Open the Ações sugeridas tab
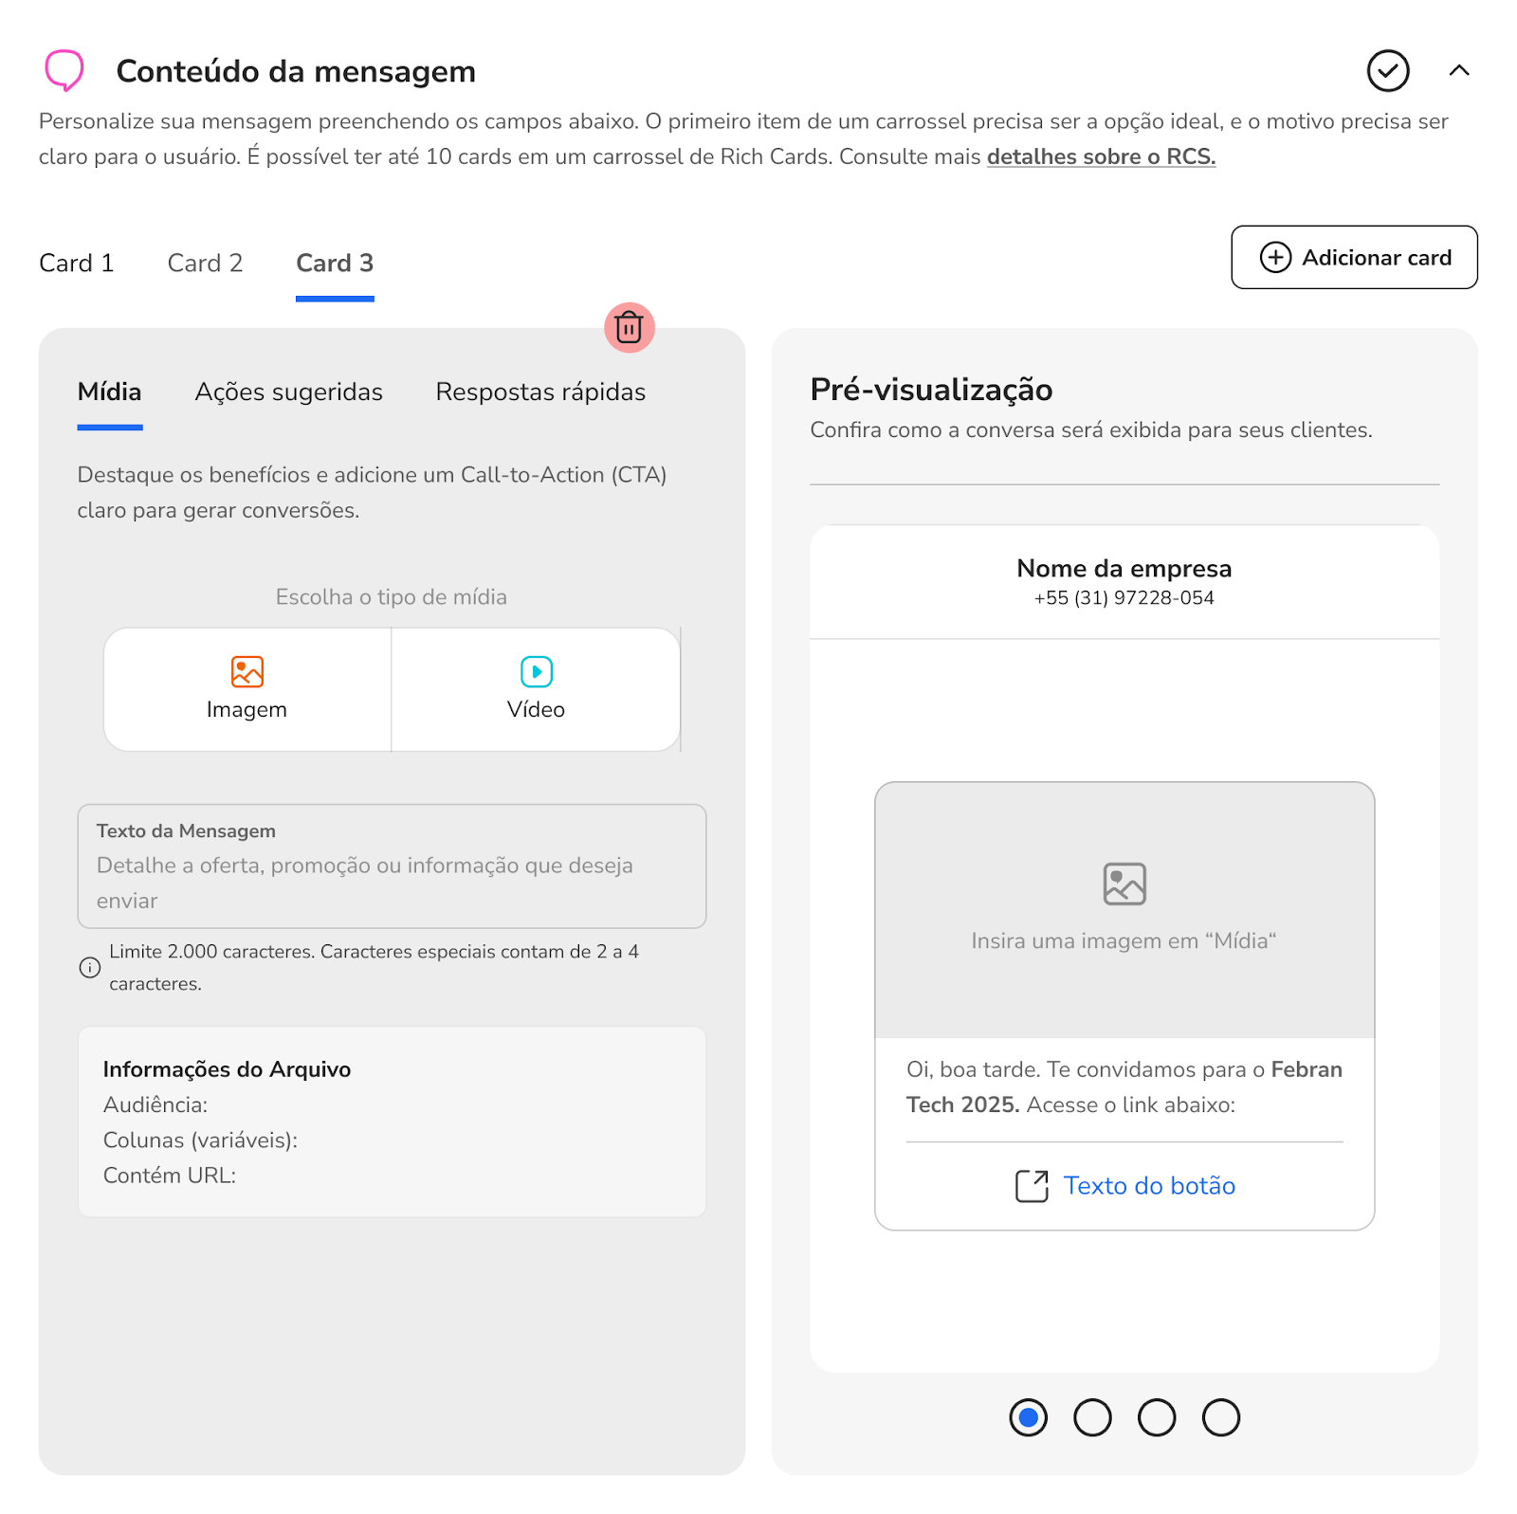Image resolution: width=1517 pixels, height=1514 pixels. pos(289,392)
